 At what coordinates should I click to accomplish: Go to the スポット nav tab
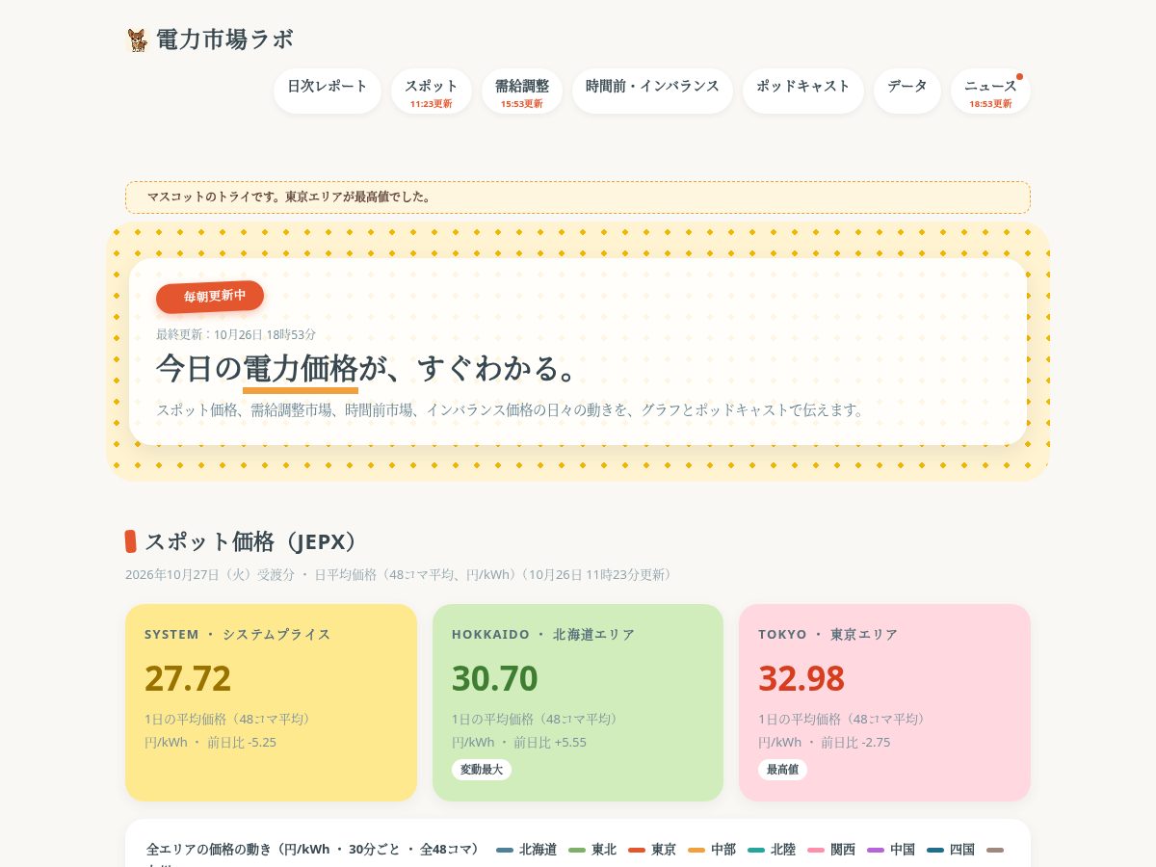[432, 91]
